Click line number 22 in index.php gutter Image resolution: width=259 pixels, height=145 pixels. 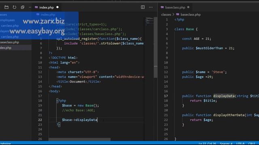click(40, 120)
